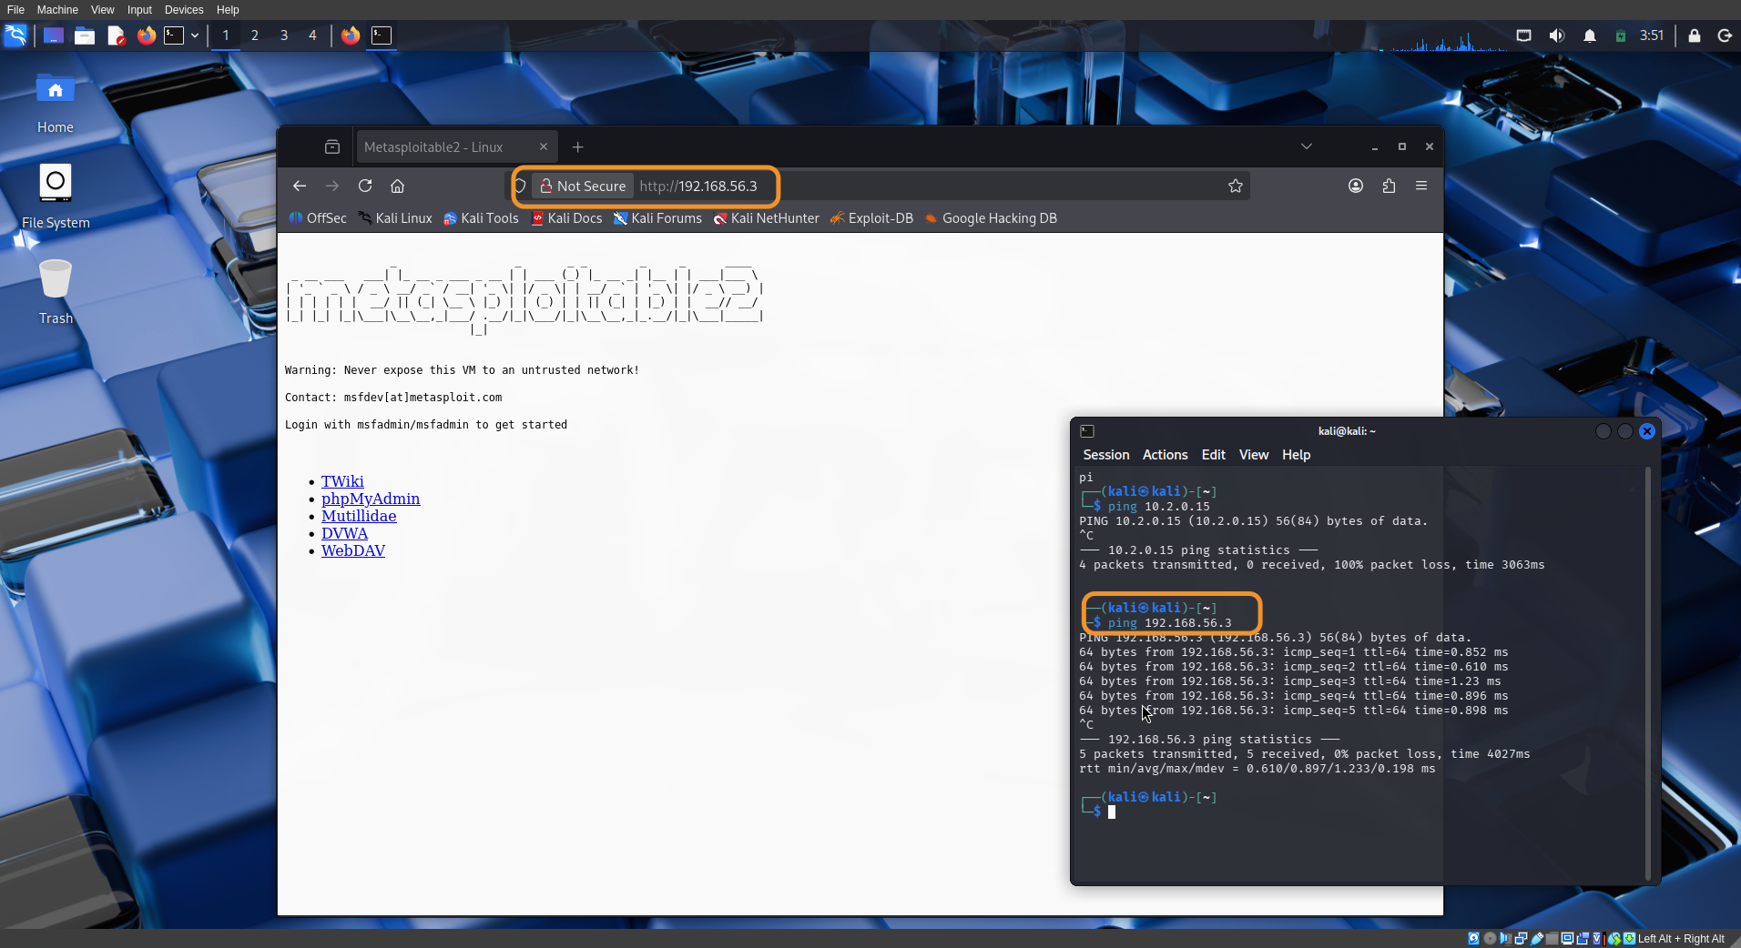The width and height of the screenshot is (1741, 948).
Task: Switch to workspace 2
Action: [255, 35]
